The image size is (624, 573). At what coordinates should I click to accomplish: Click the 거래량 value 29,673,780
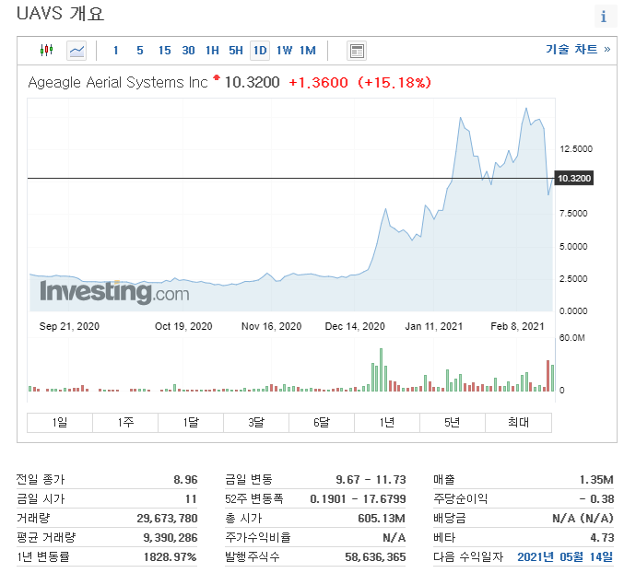167,518
